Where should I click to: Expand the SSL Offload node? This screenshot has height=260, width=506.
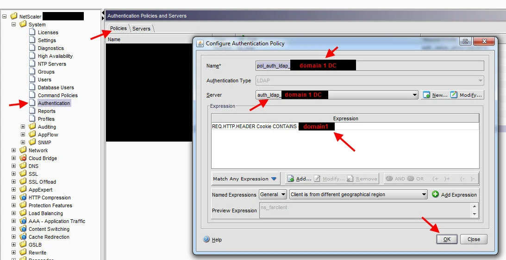pyautogui.click(x=13, y=182)
